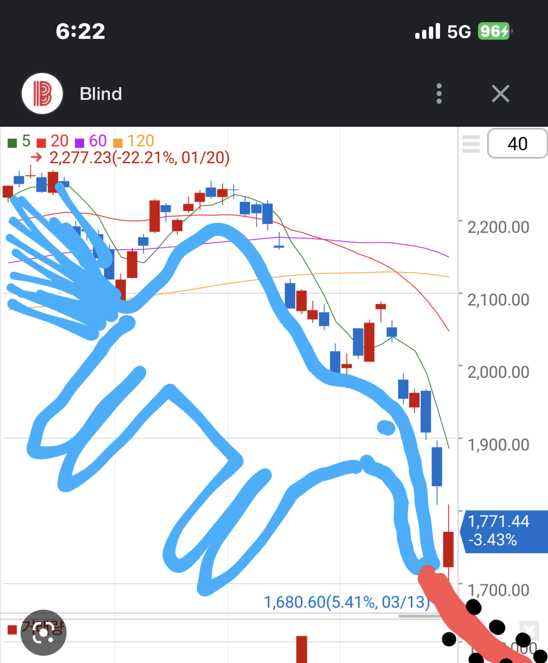This screenshot has width=548, height=663.
Task: Tap the Blind title text
Action: click(x=101, y=94)
